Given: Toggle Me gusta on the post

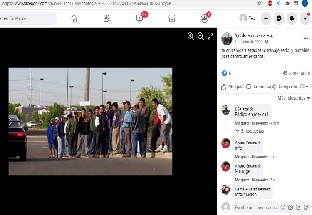Looking at the screenshot, I should point(234,87).
